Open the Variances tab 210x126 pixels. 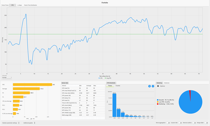pyautogui.click(x=167, y=83)
